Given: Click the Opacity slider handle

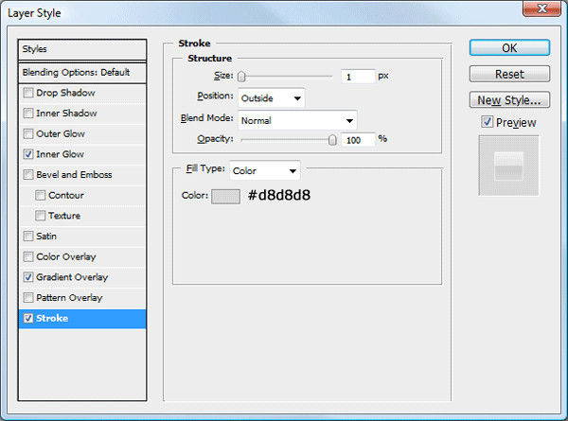Looking at the screenshot, I should click(x=332, y=140).
